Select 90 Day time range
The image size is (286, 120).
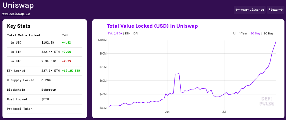255,34
